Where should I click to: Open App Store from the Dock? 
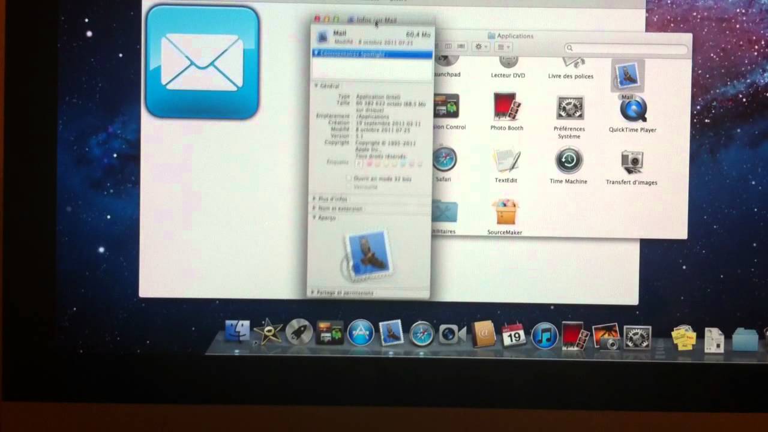361,333
